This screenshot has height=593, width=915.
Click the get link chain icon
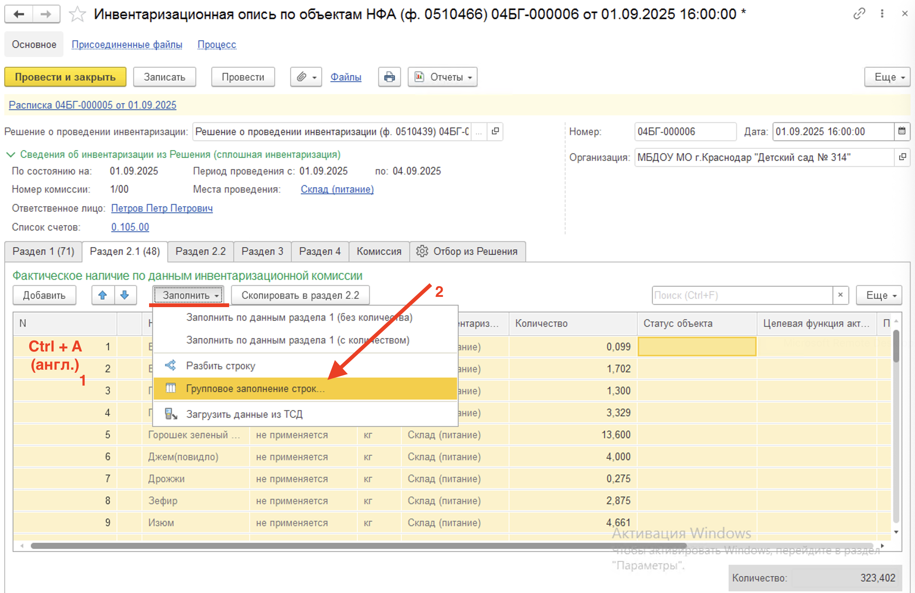coord(859,14)
